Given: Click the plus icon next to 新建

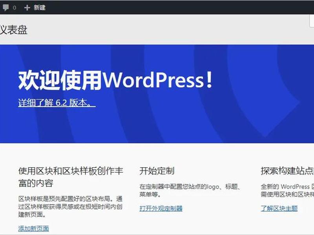Looking at the screenshot, I should tap(27, 8).
